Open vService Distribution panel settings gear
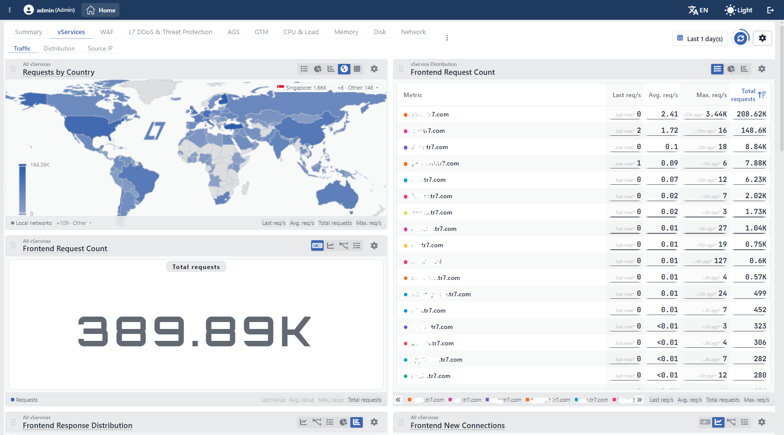 click(x=762, y=69)
